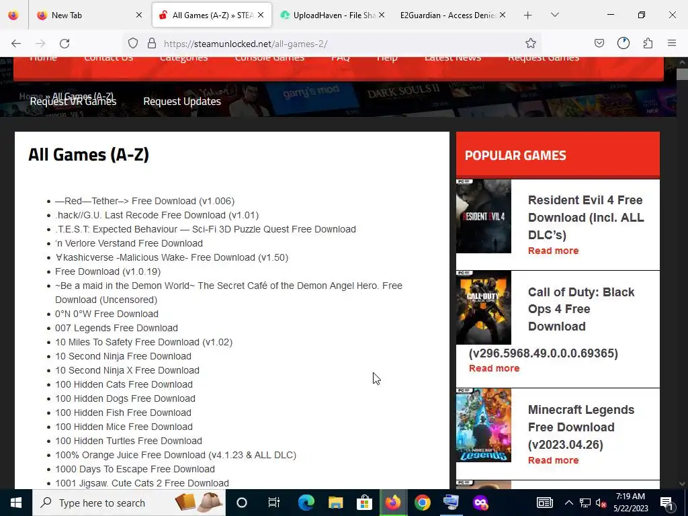The height and width of the screenshot is (516, 688).
Task: Close the New Tab tab
Action: point(139,15)
